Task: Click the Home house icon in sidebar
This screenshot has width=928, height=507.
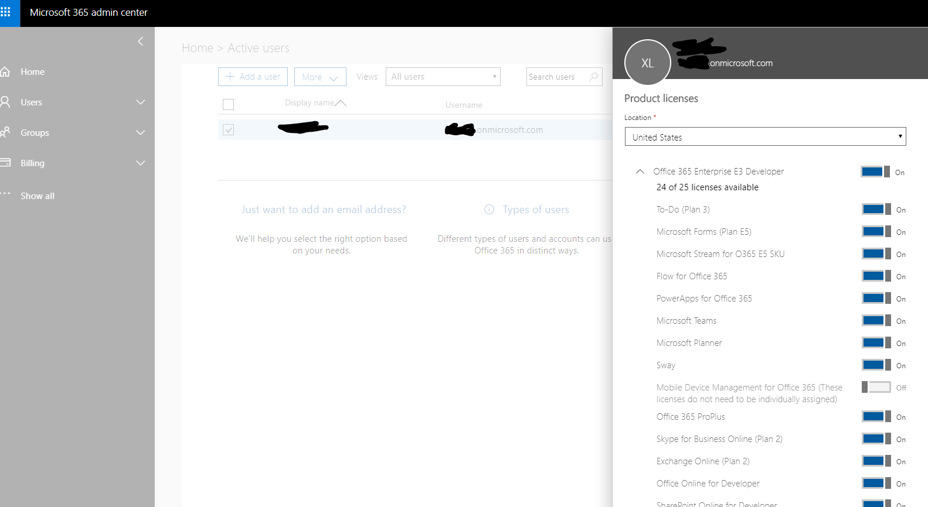Action: [x=5, y=72]
